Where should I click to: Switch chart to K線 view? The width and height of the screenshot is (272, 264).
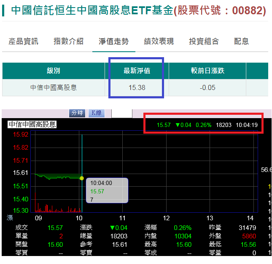point(97,113)
